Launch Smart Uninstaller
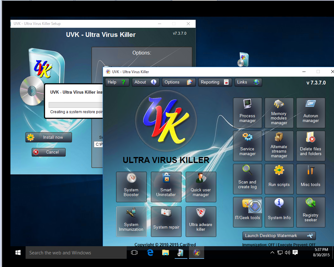334x267 pixels. tap(166, 187)
